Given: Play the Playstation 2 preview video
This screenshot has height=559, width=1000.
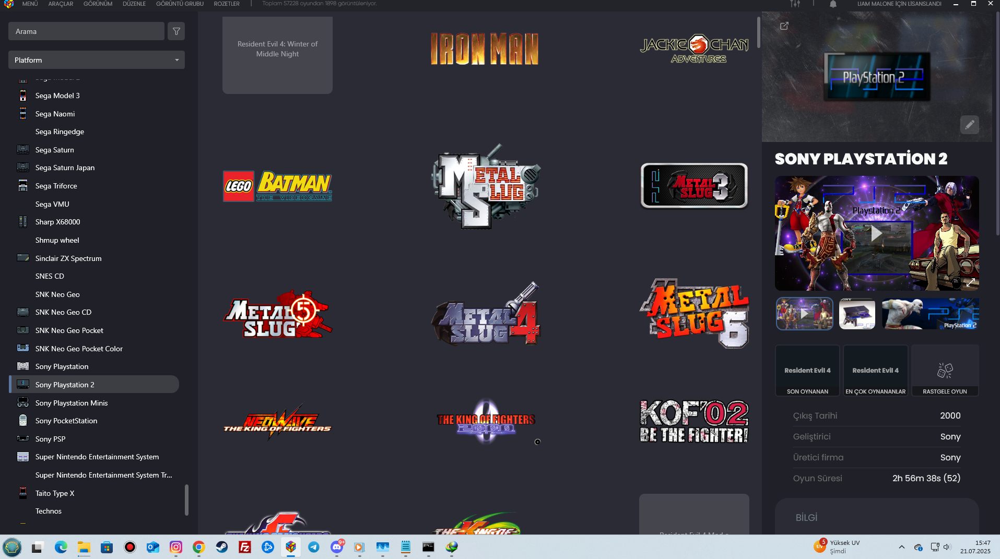Looking at the screenshot, I should (877, 233).
